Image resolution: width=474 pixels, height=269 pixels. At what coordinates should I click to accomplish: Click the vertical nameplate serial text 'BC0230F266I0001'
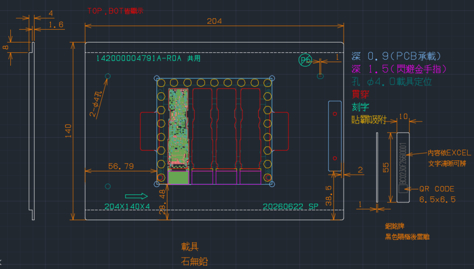(403, 163)
